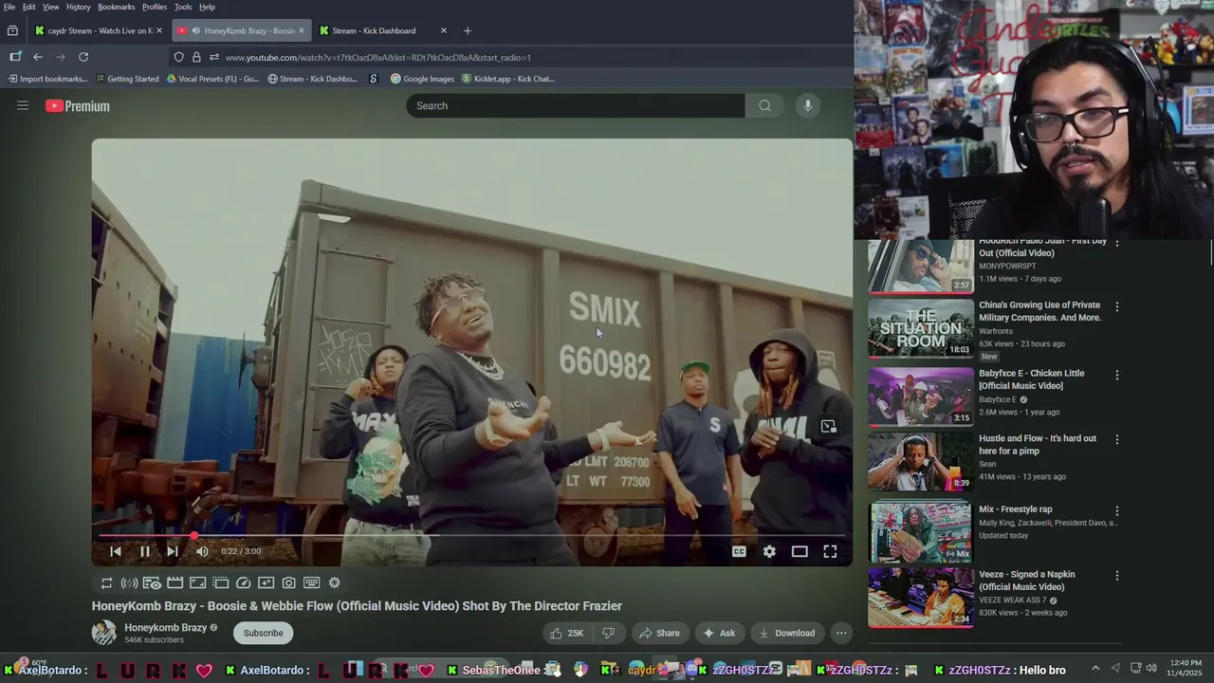Click the Share button
Image resolution: width=1214 pixels, height=683 pixels.
pos(659,633)
